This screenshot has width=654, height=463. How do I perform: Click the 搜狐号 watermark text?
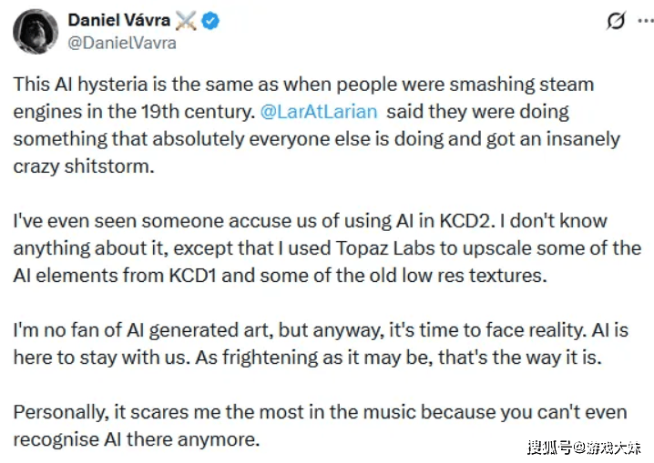tap(550, 447)
